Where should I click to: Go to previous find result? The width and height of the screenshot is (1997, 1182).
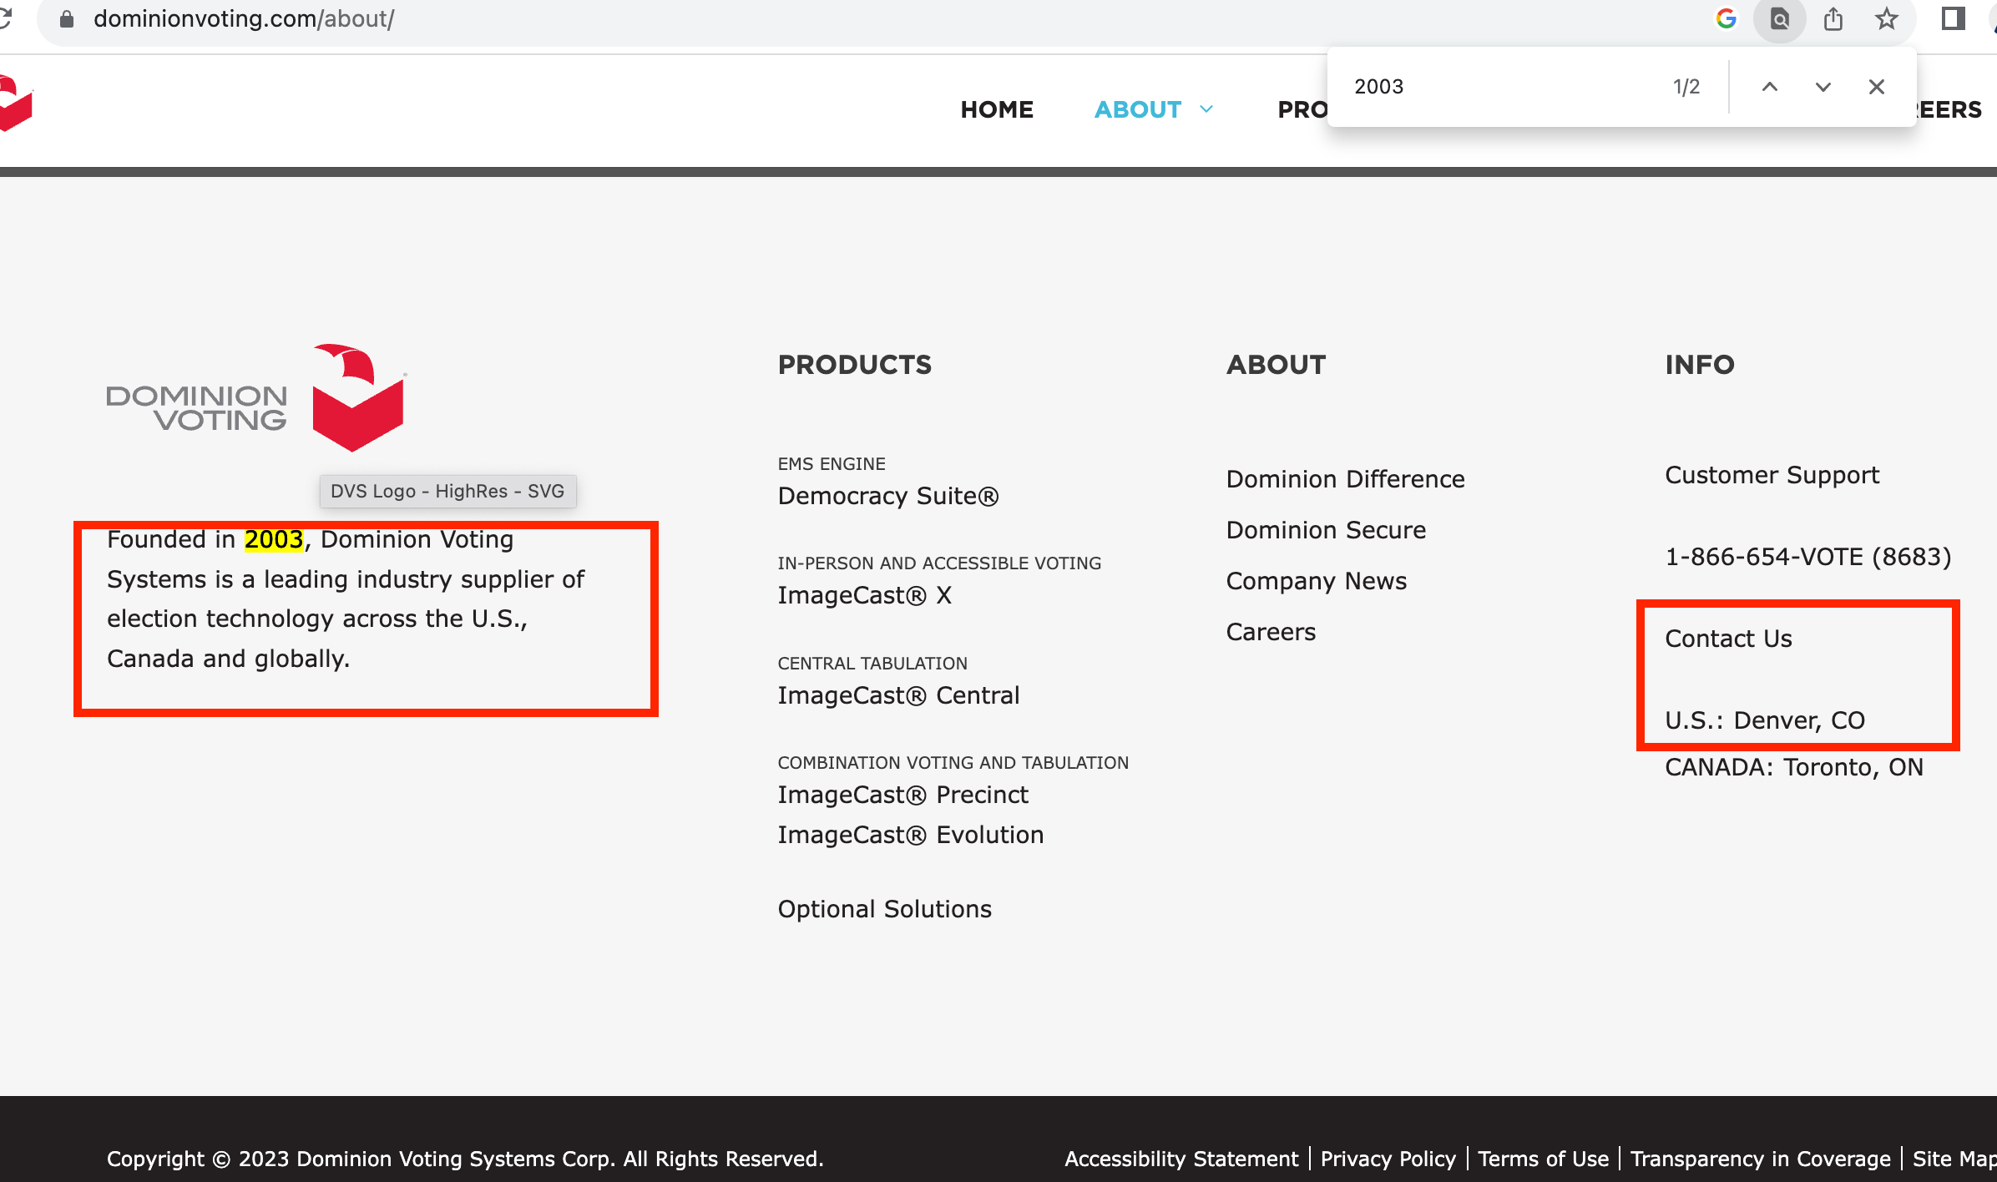click(1769, 87)
